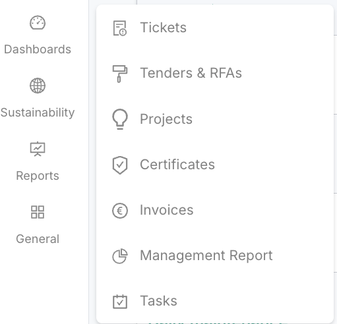Screen dimensions: 337x324
Task: Open the Tickets menu entry
Action: [164, 28]
